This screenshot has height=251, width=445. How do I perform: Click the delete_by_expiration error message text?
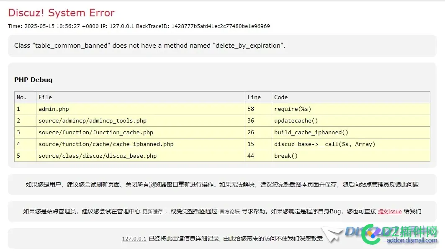[149, 46]
